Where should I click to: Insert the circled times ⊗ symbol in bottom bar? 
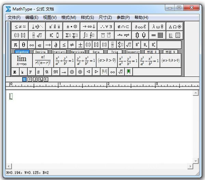click(x=72, y=72)
